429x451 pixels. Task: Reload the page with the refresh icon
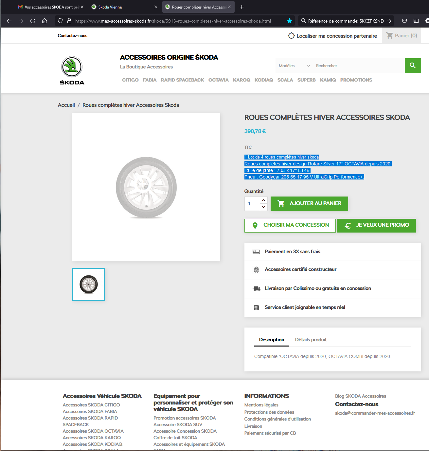(33, 21)
